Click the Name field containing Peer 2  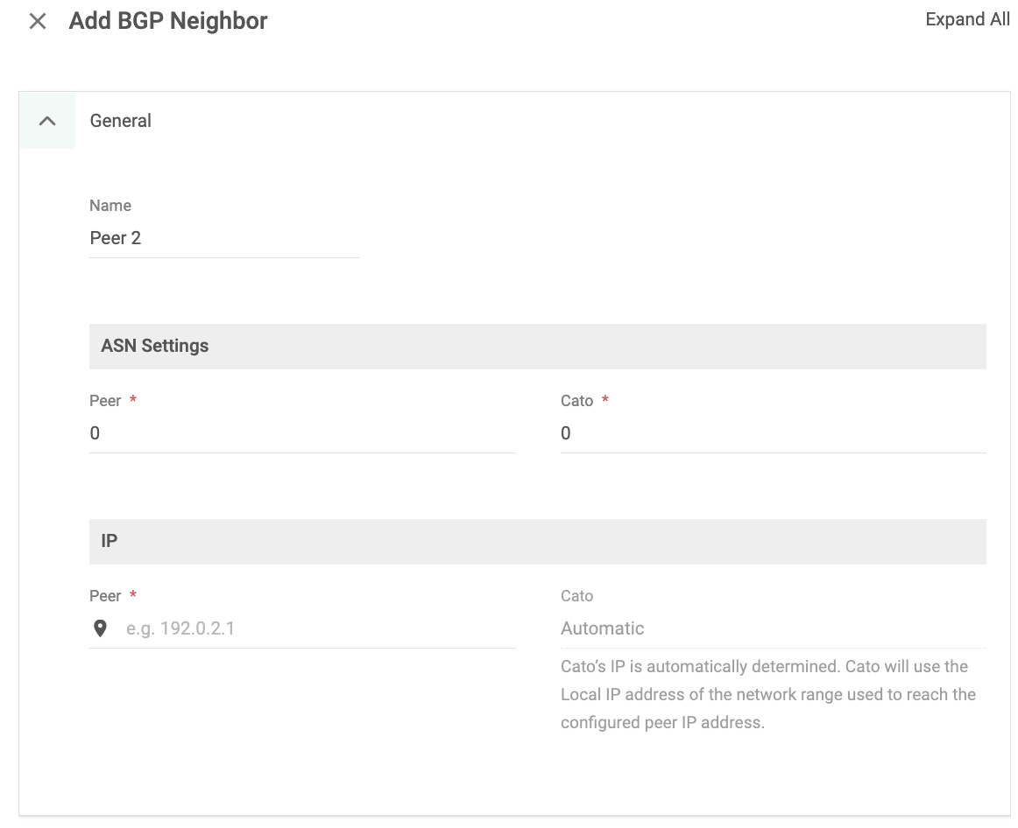click(x=223, y=238)
